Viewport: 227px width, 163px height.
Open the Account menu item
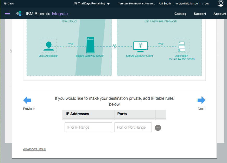click(220, 14)
